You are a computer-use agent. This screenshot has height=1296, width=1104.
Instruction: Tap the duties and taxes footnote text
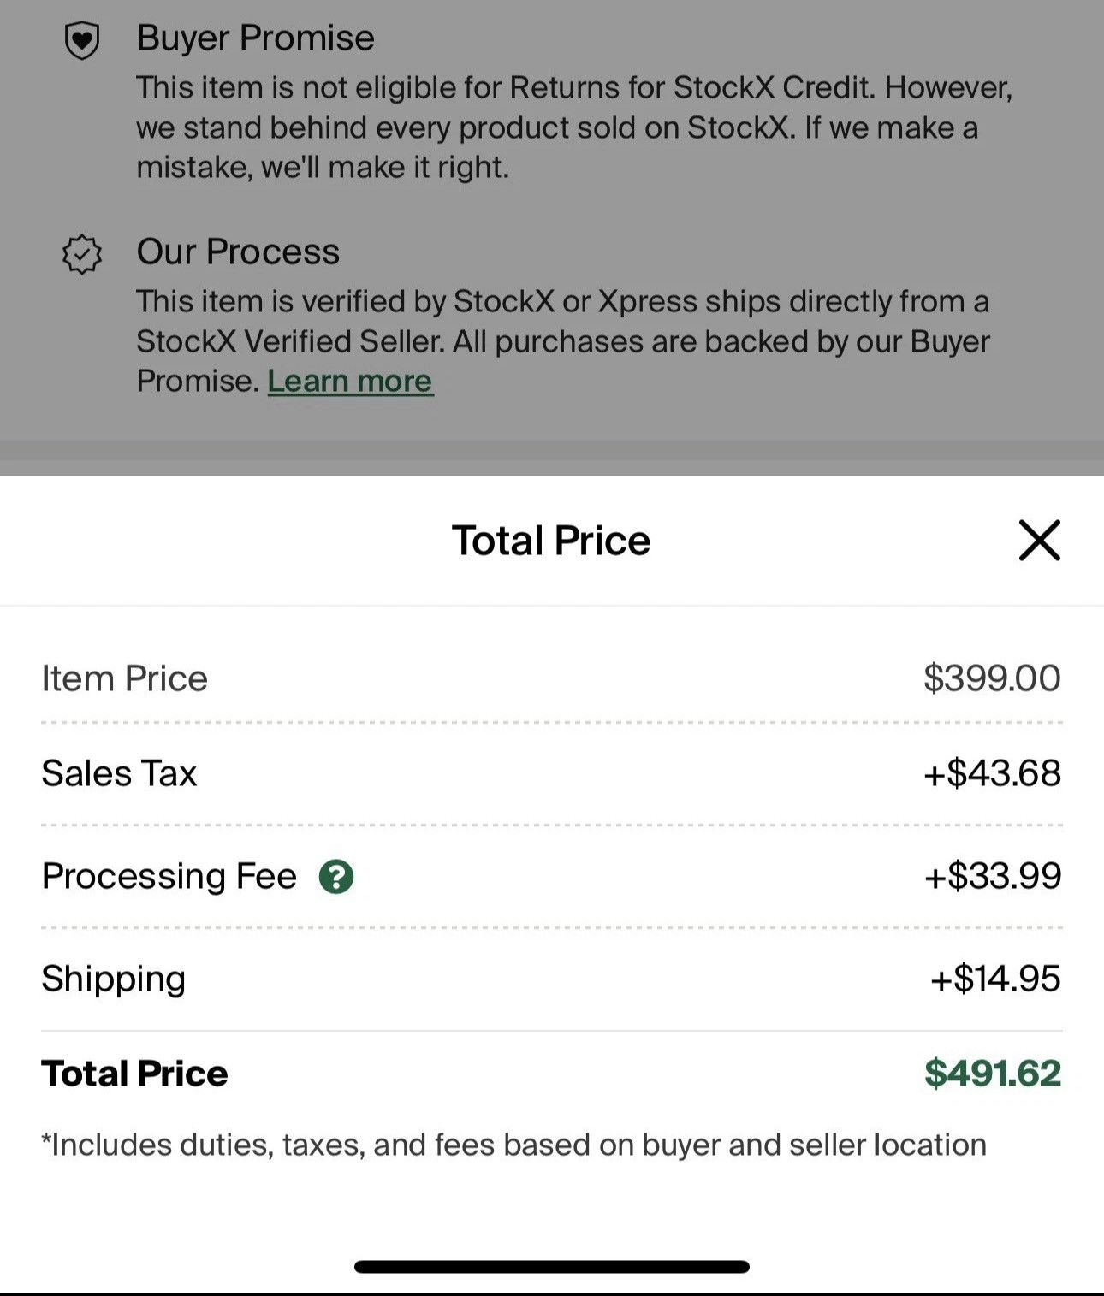point(514,1145)
